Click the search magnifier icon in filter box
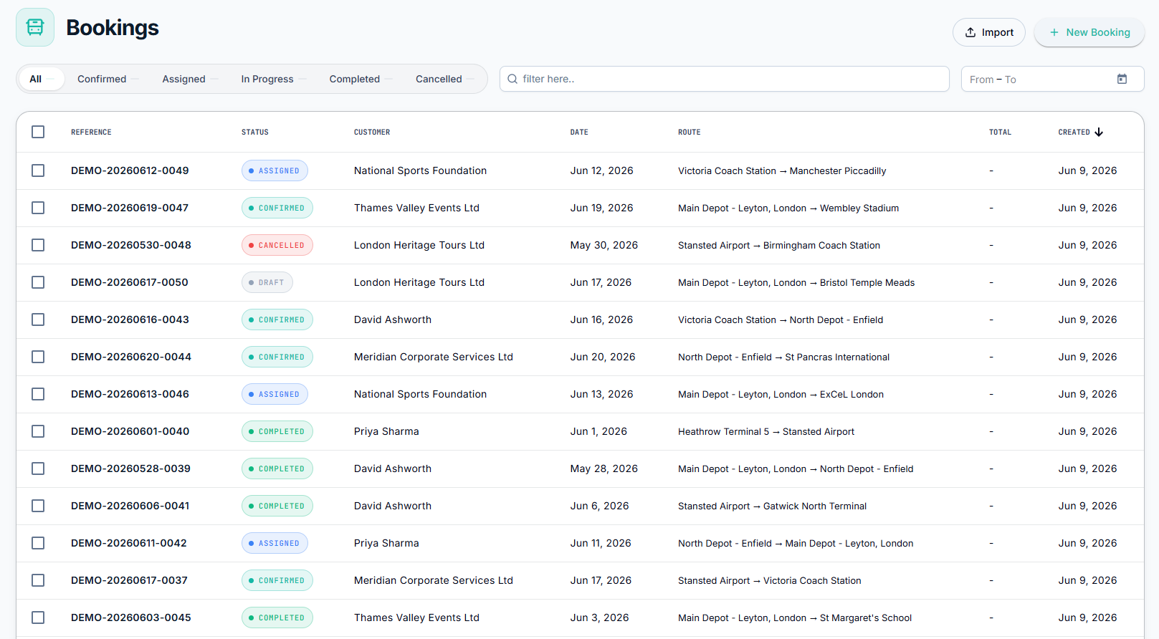This screenshot has width=1159, height=639. (512, 79)
